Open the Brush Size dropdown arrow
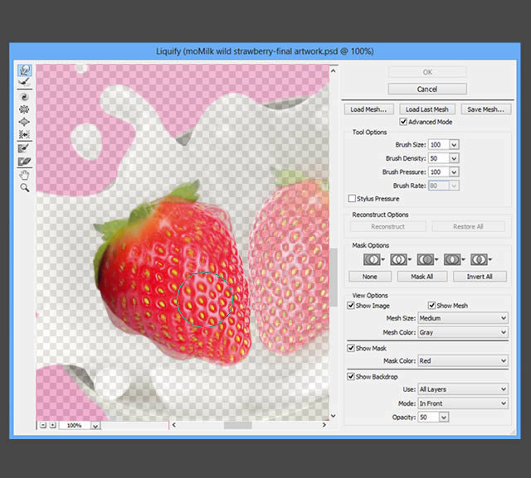The height and width of the screenshot is (478, 531). [454, 145]
